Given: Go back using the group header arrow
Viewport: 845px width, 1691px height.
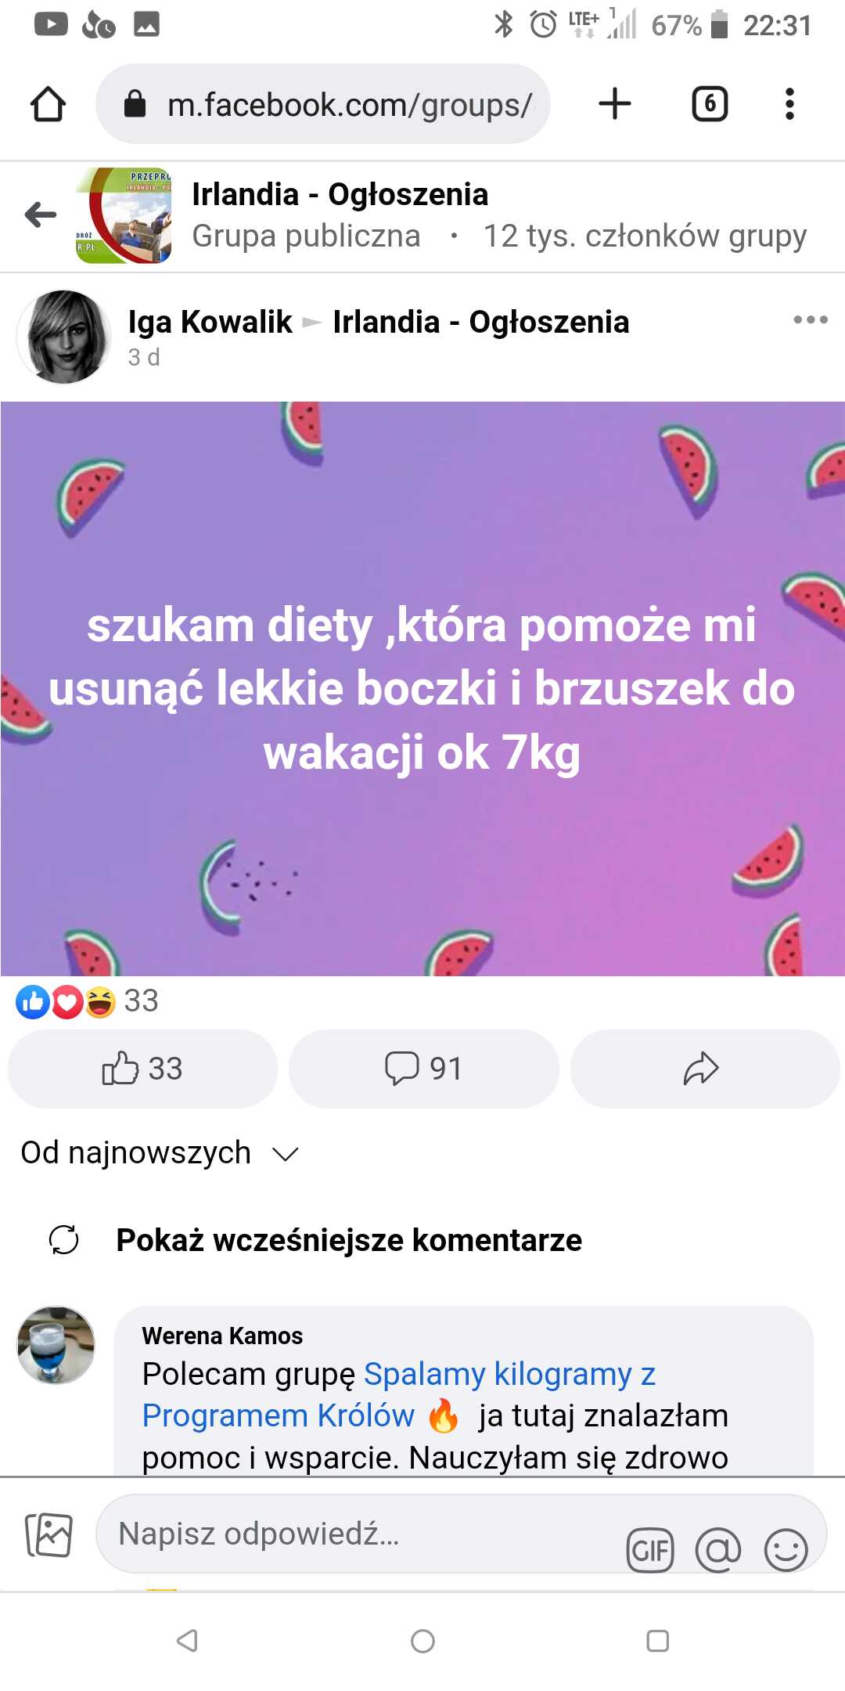Looking at the screenshot, I should (x=41, y=215).
